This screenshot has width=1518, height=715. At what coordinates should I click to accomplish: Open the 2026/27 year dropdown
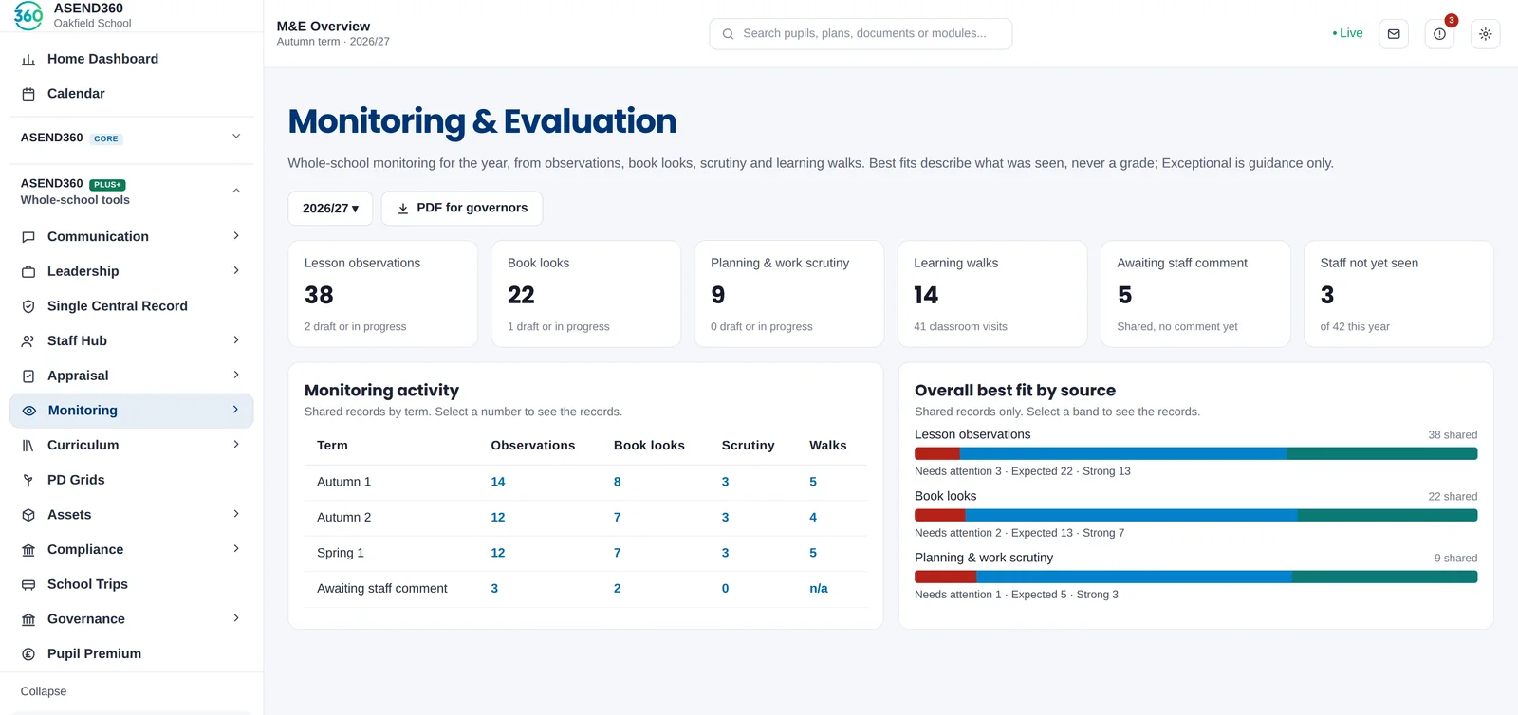[330, 209]
